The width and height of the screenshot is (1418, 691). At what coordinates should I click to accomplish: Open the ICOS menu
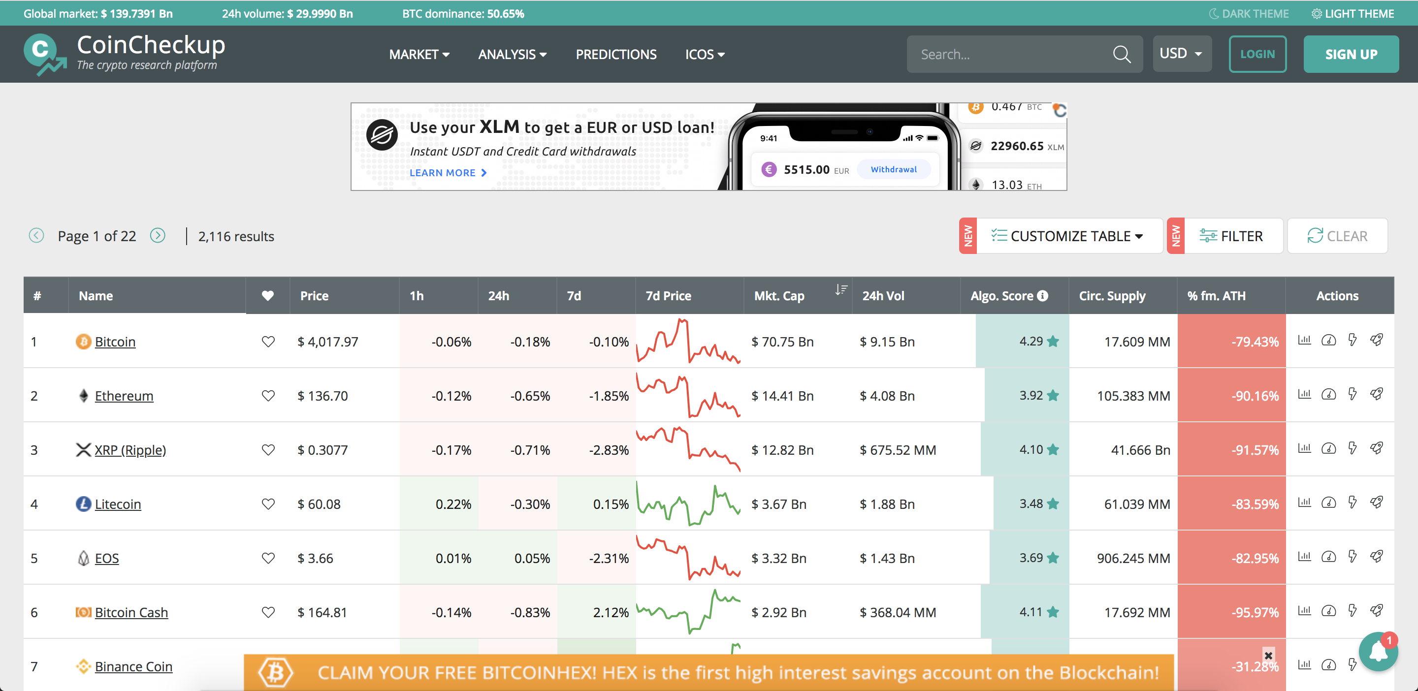coord(704,54)
